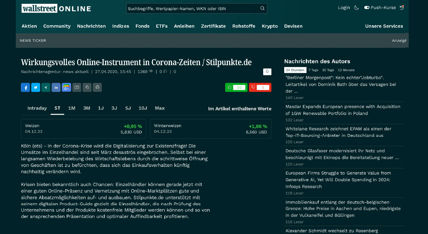Select the 5T chart tab
The height and width of the screenshot is (234, 428).
pos(57,108)
